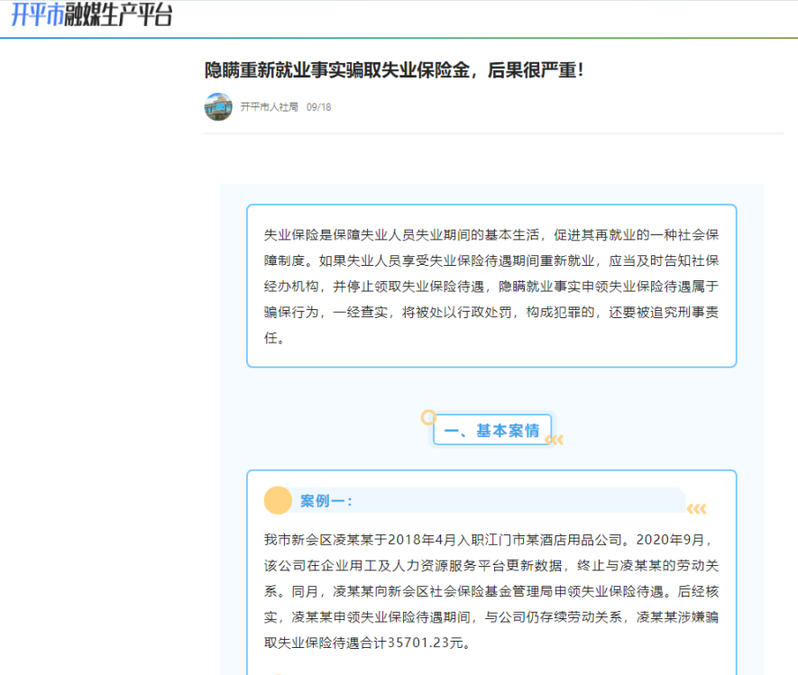Click the 一、基本案情 section heading
The height and width of the screenshot is (675, 798).
click(x=492, y=431)
